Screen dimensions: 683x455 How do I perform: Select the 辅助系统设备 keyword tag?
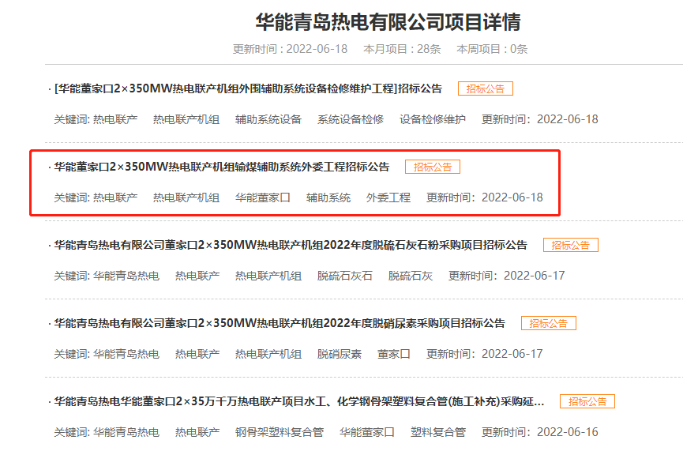point(268,119)
